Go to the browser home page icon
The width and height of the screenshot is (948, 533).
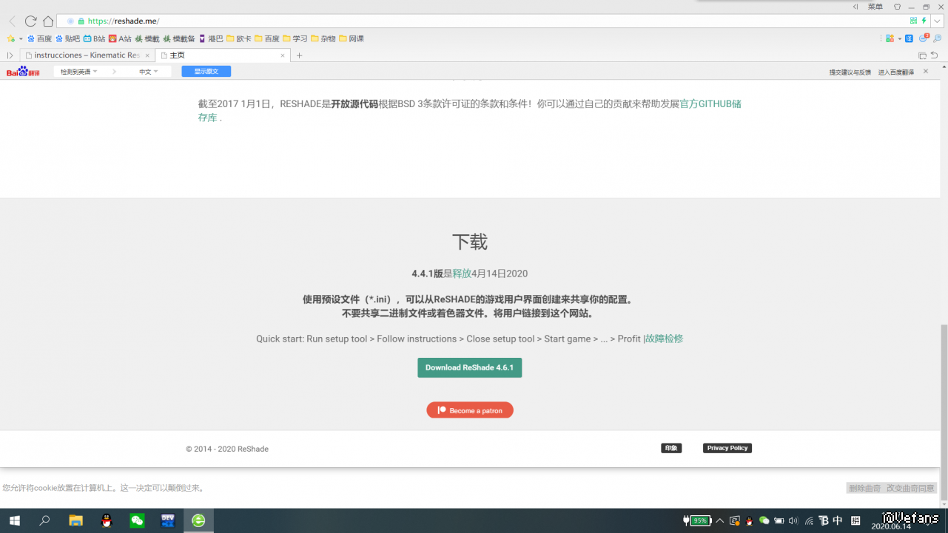48,21
